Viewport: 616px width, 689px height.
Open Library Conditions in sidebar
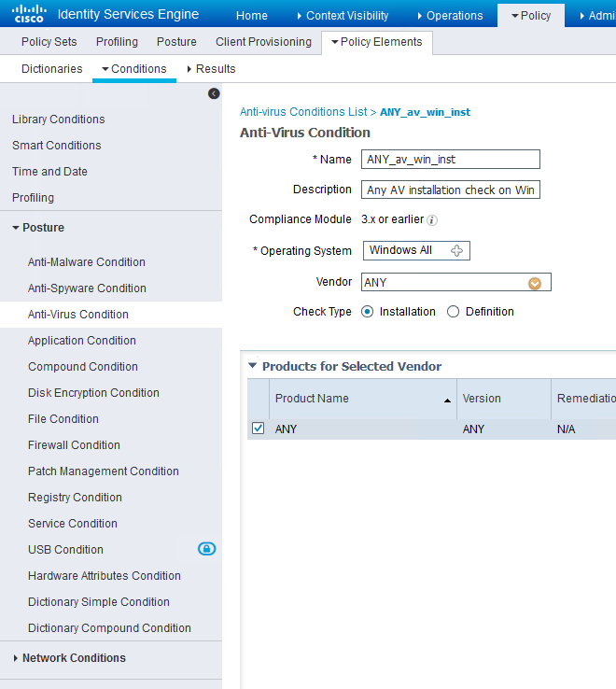[x=59, y=120]
